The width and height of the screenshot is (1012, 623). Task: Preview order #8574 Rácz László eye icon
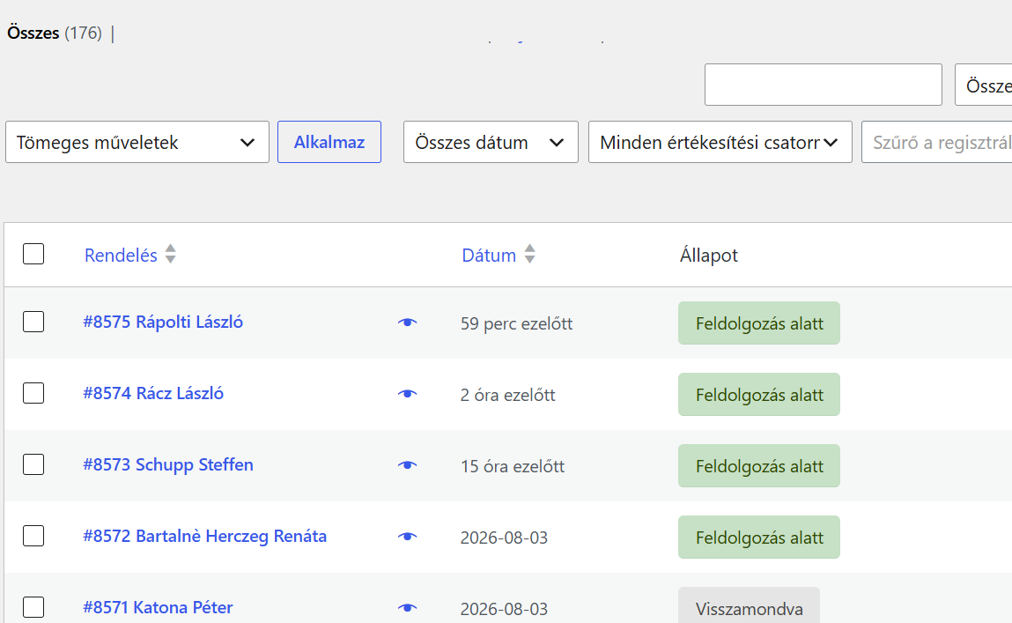tap(407, 394)
